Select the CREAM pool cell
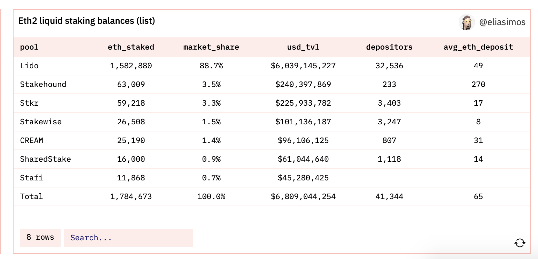This screenshot has height=259, width=538. [x=31, y=140]
